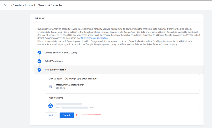Screen dimensions: 212x128
Task: Click the Create a link with Search Console title
Action: click(x=36, y=5)
